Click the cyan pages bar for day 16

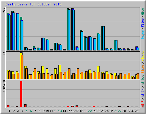pyautogui.click(x=74, y=30)
